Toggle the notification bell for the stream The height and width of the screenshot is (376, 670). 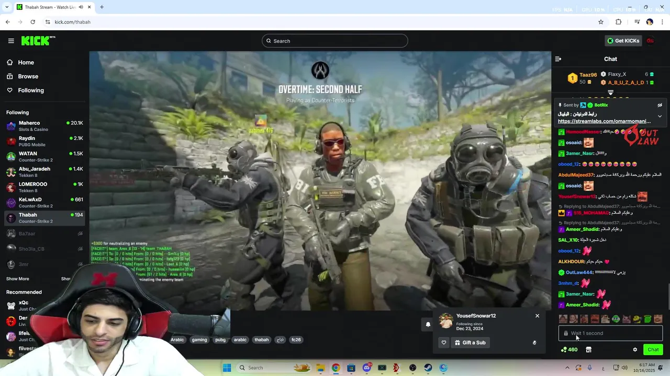(428, 324)
